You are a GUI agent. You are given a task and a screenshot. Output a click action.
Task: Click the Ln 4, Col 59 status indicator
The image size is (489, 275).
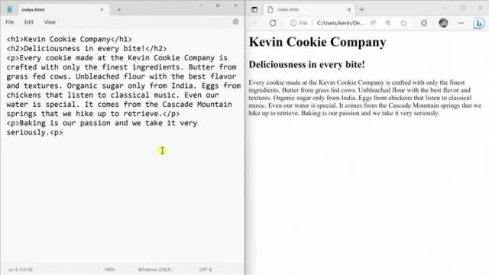21,270
